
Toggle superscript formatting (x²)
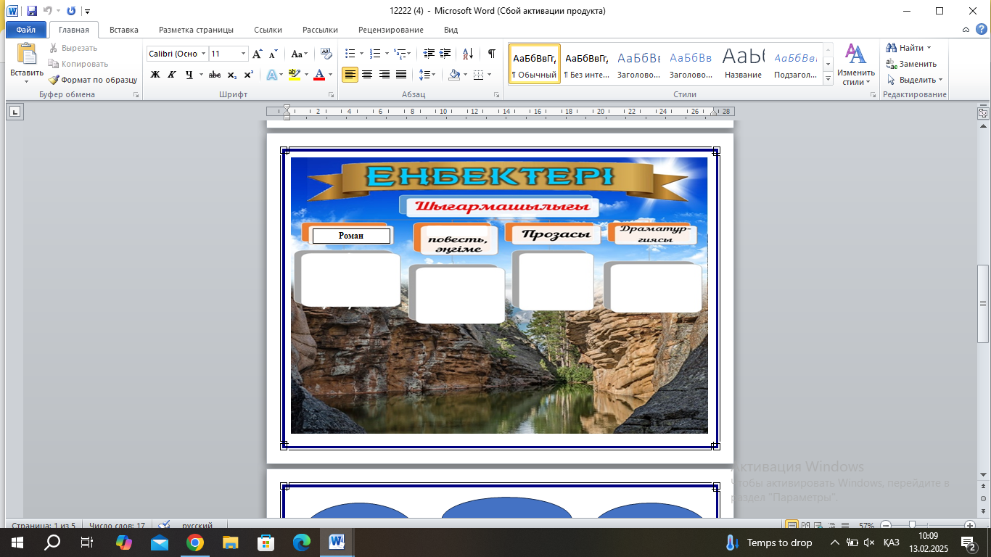click(x=248, y=75)
